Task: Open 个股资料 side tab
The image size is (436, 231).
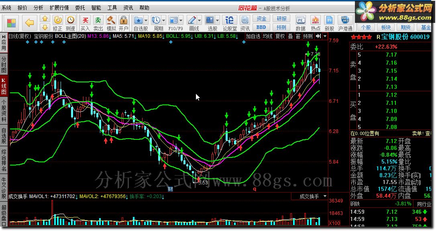Action: click(x=4, y=110)
